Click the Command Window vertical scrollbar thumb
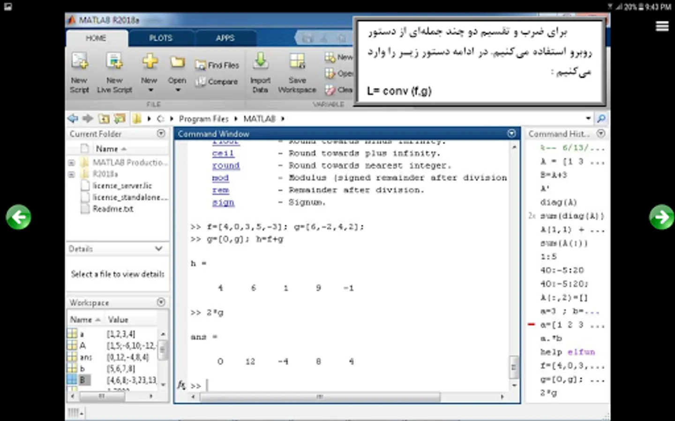 514,367
